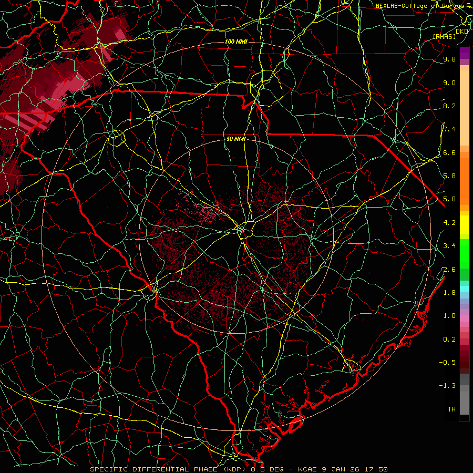Click the 8.2 legend value
The height and width of the screenshot is (473, 473).
click(449, 106)
